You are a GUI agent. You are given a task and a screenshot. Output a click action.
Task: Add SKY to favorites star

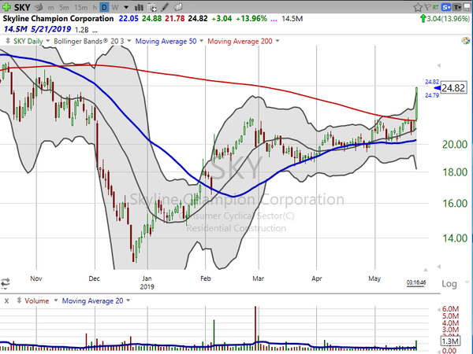coord(418,7)
